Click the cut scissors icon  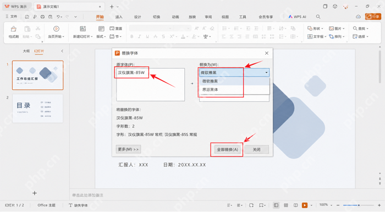(x=38, y=29)
